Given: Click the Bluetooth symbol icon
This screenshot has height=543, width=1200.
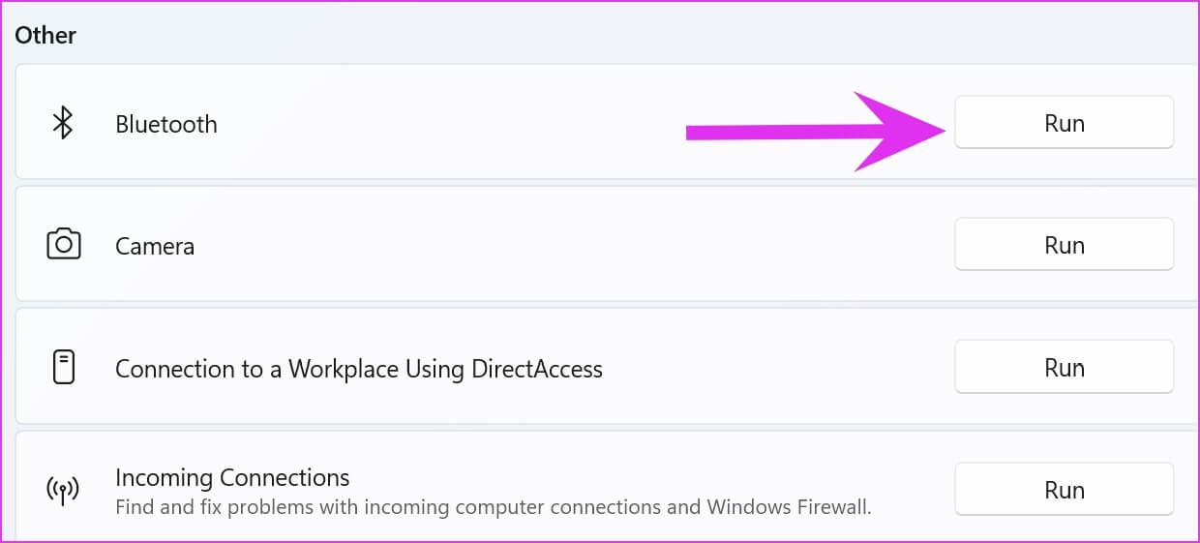Looking at the screenshot, I should pyautogui.click(x=63, y=123).
